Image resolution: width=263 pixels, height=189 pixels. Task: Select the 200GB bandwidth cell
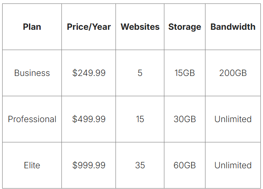pyautogui.click(x=233, y=73)
